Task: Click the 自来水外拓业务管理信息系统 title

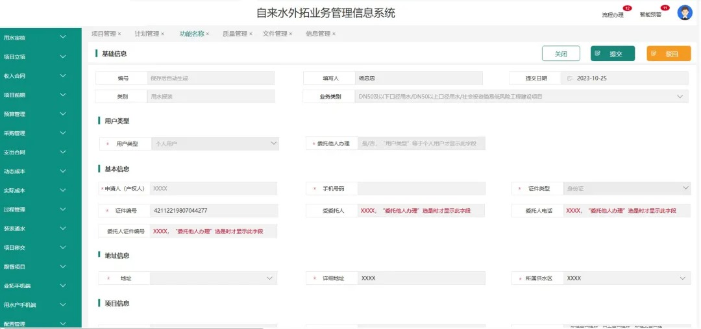Action: [x=326, y=12]
